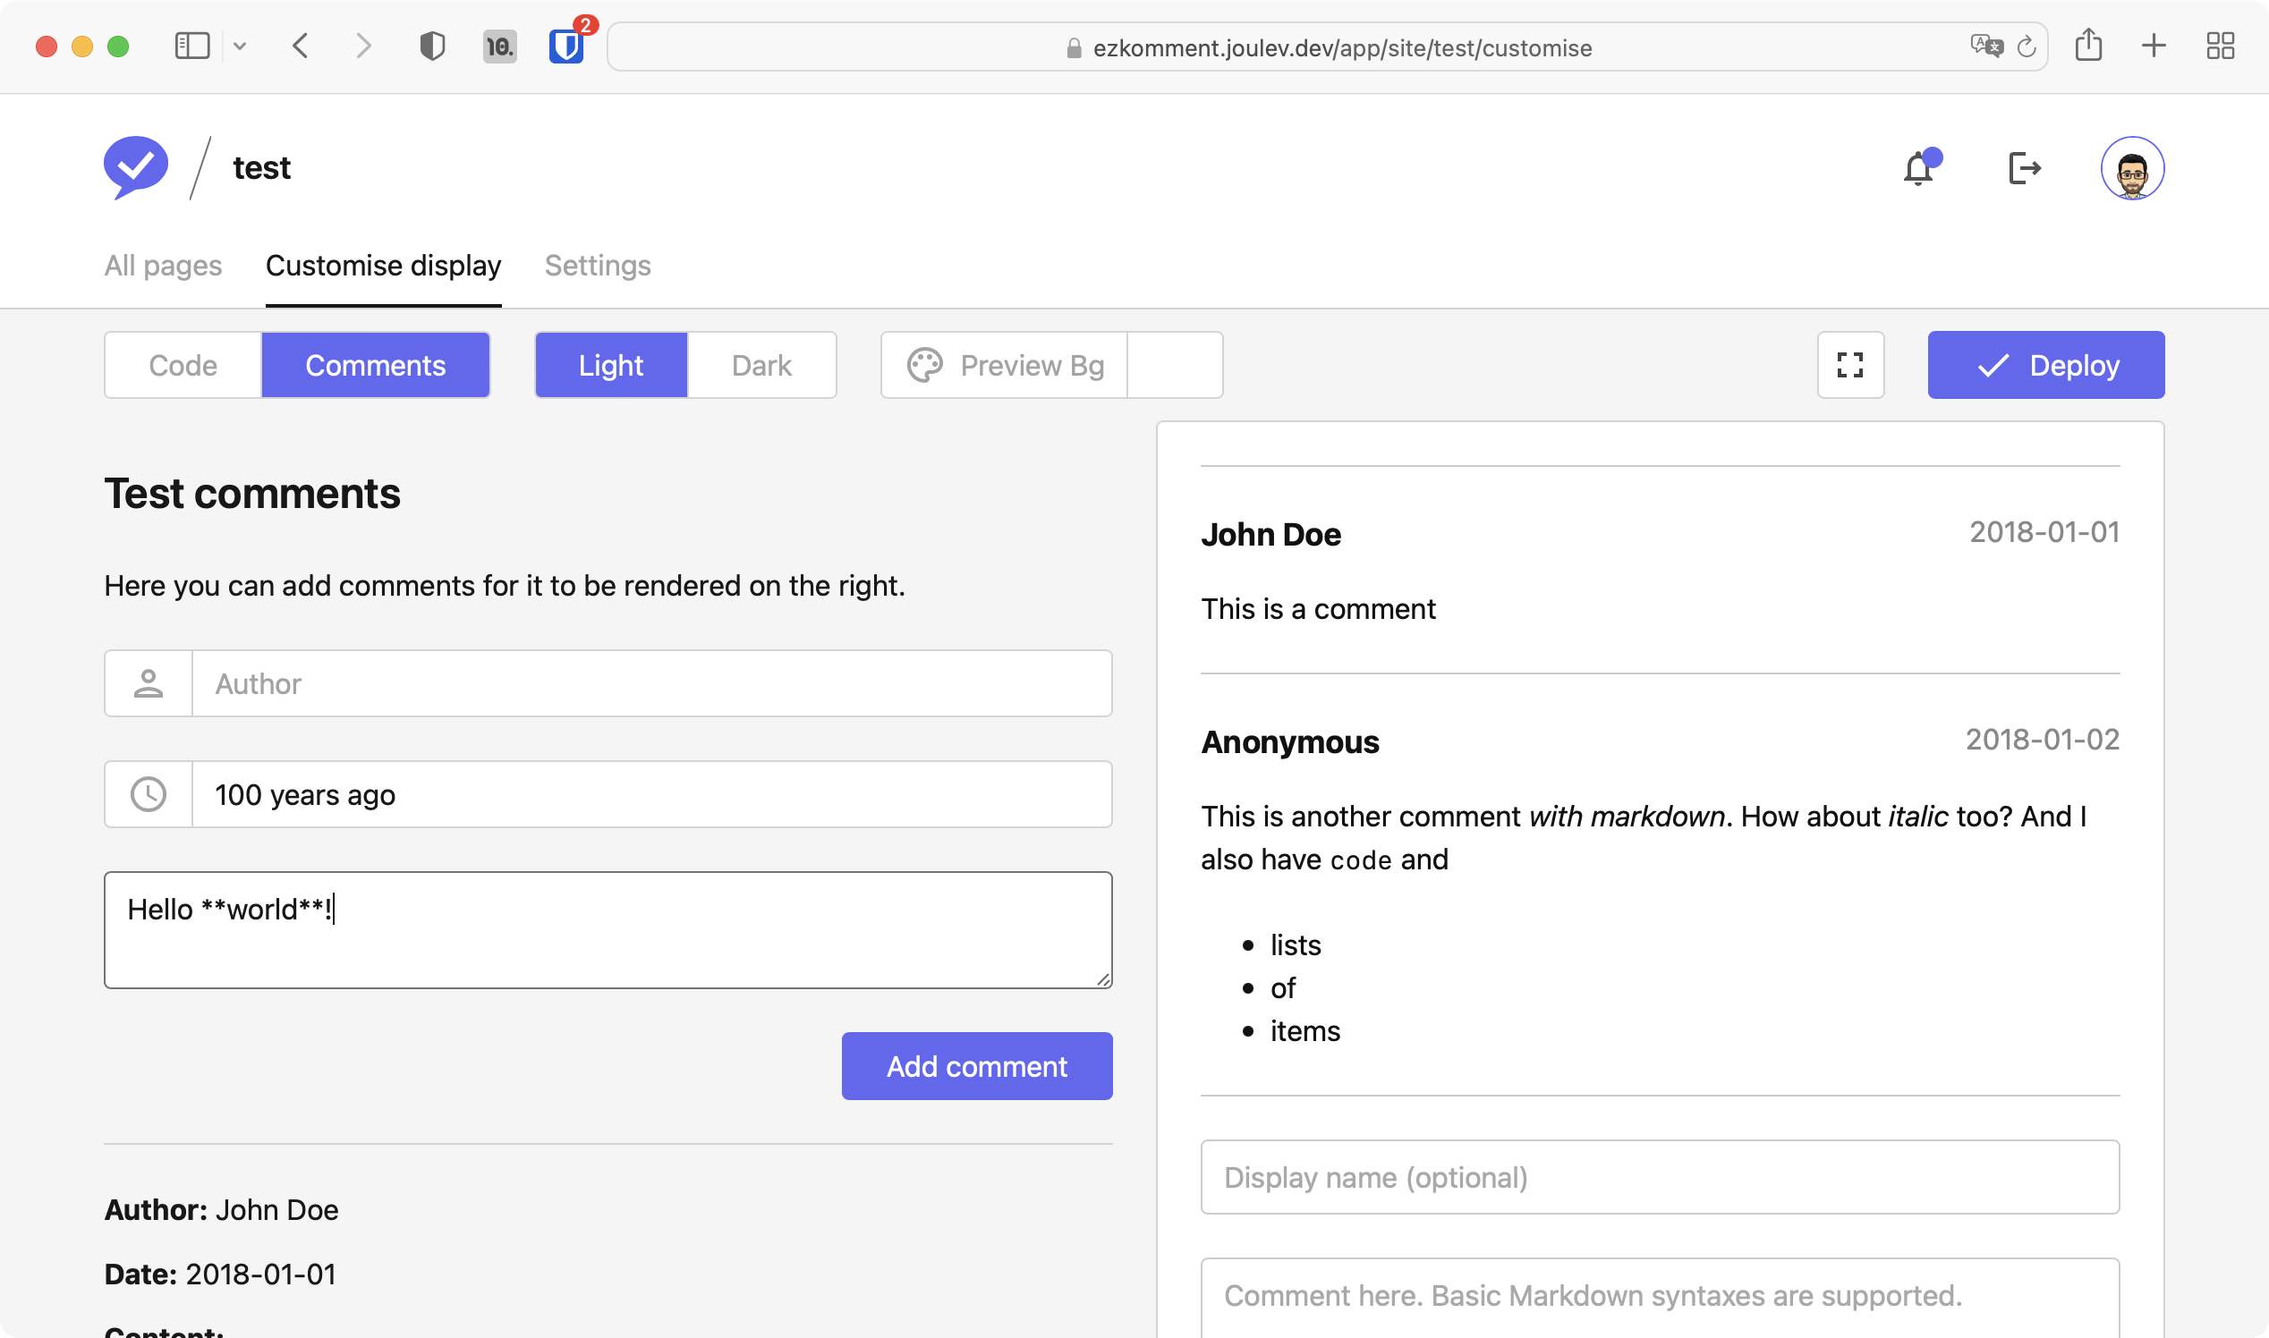Click the ezkomment speech bubble logo
Viewport: 2269px width, 1338px height.
136,166
